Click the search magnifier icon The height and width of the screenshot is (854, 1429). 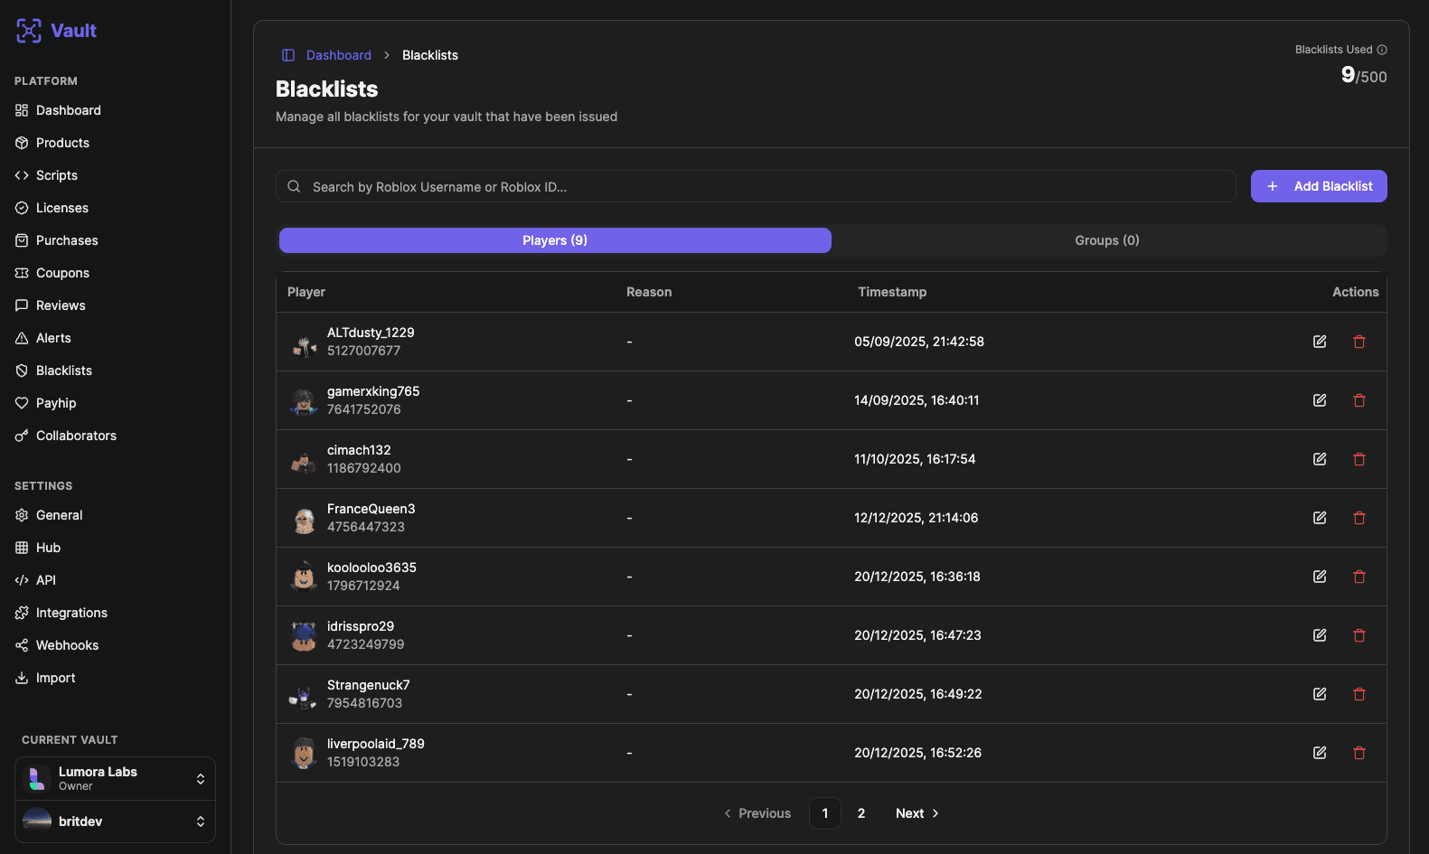[294, 186]
